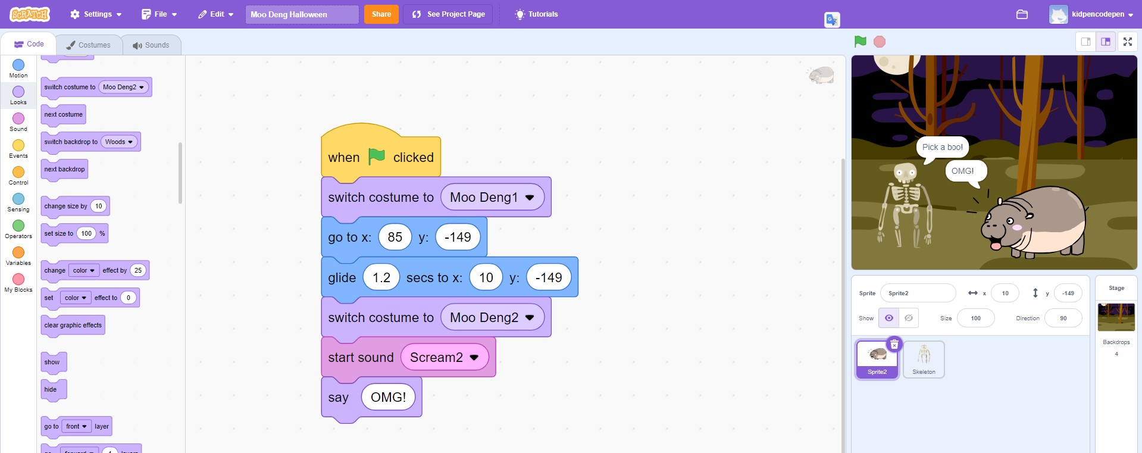Open Tutorials
Viewport: 1142px width, 453px height.
pos(537,14)
